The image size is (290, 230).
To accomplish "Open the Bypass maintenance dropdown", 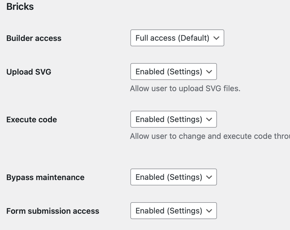I will tap(173, 177).
